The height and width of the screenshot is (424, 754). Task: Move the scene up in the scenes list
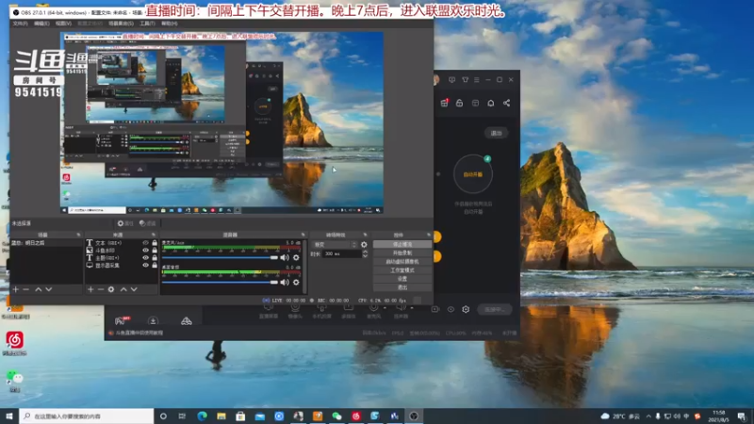(39, 289)
